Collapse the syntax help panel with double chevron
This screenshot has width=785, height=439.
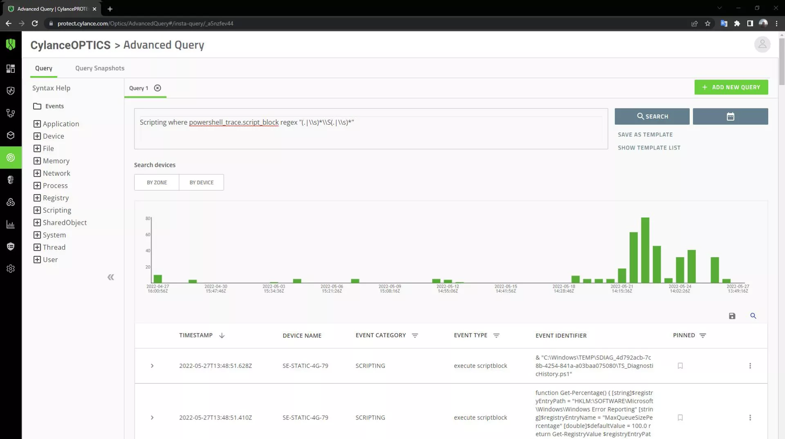(x=110, y=278)
